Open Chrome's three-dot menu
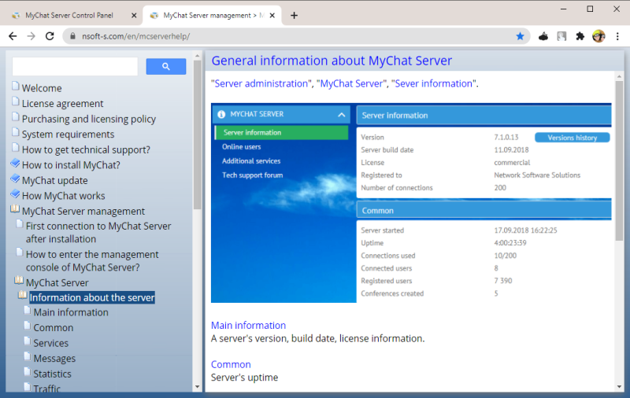 (617, 36)
